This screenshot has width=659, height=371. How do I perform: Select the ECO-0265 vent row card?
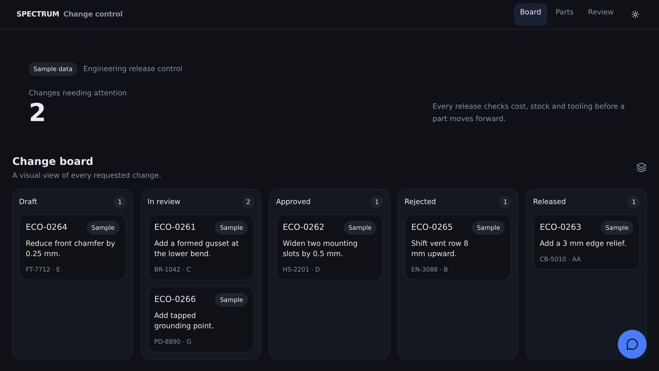click(458, 247)
